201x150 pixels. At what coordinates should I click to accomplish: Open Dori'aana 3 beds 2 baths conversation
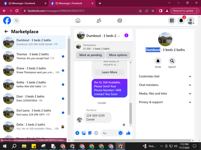pyautogui.click(x=34, y=112)
